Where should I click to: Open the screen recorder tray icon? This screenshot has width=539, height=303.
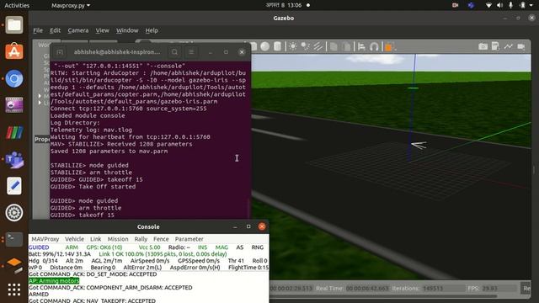pyautogui.click(x=455, y=5)
